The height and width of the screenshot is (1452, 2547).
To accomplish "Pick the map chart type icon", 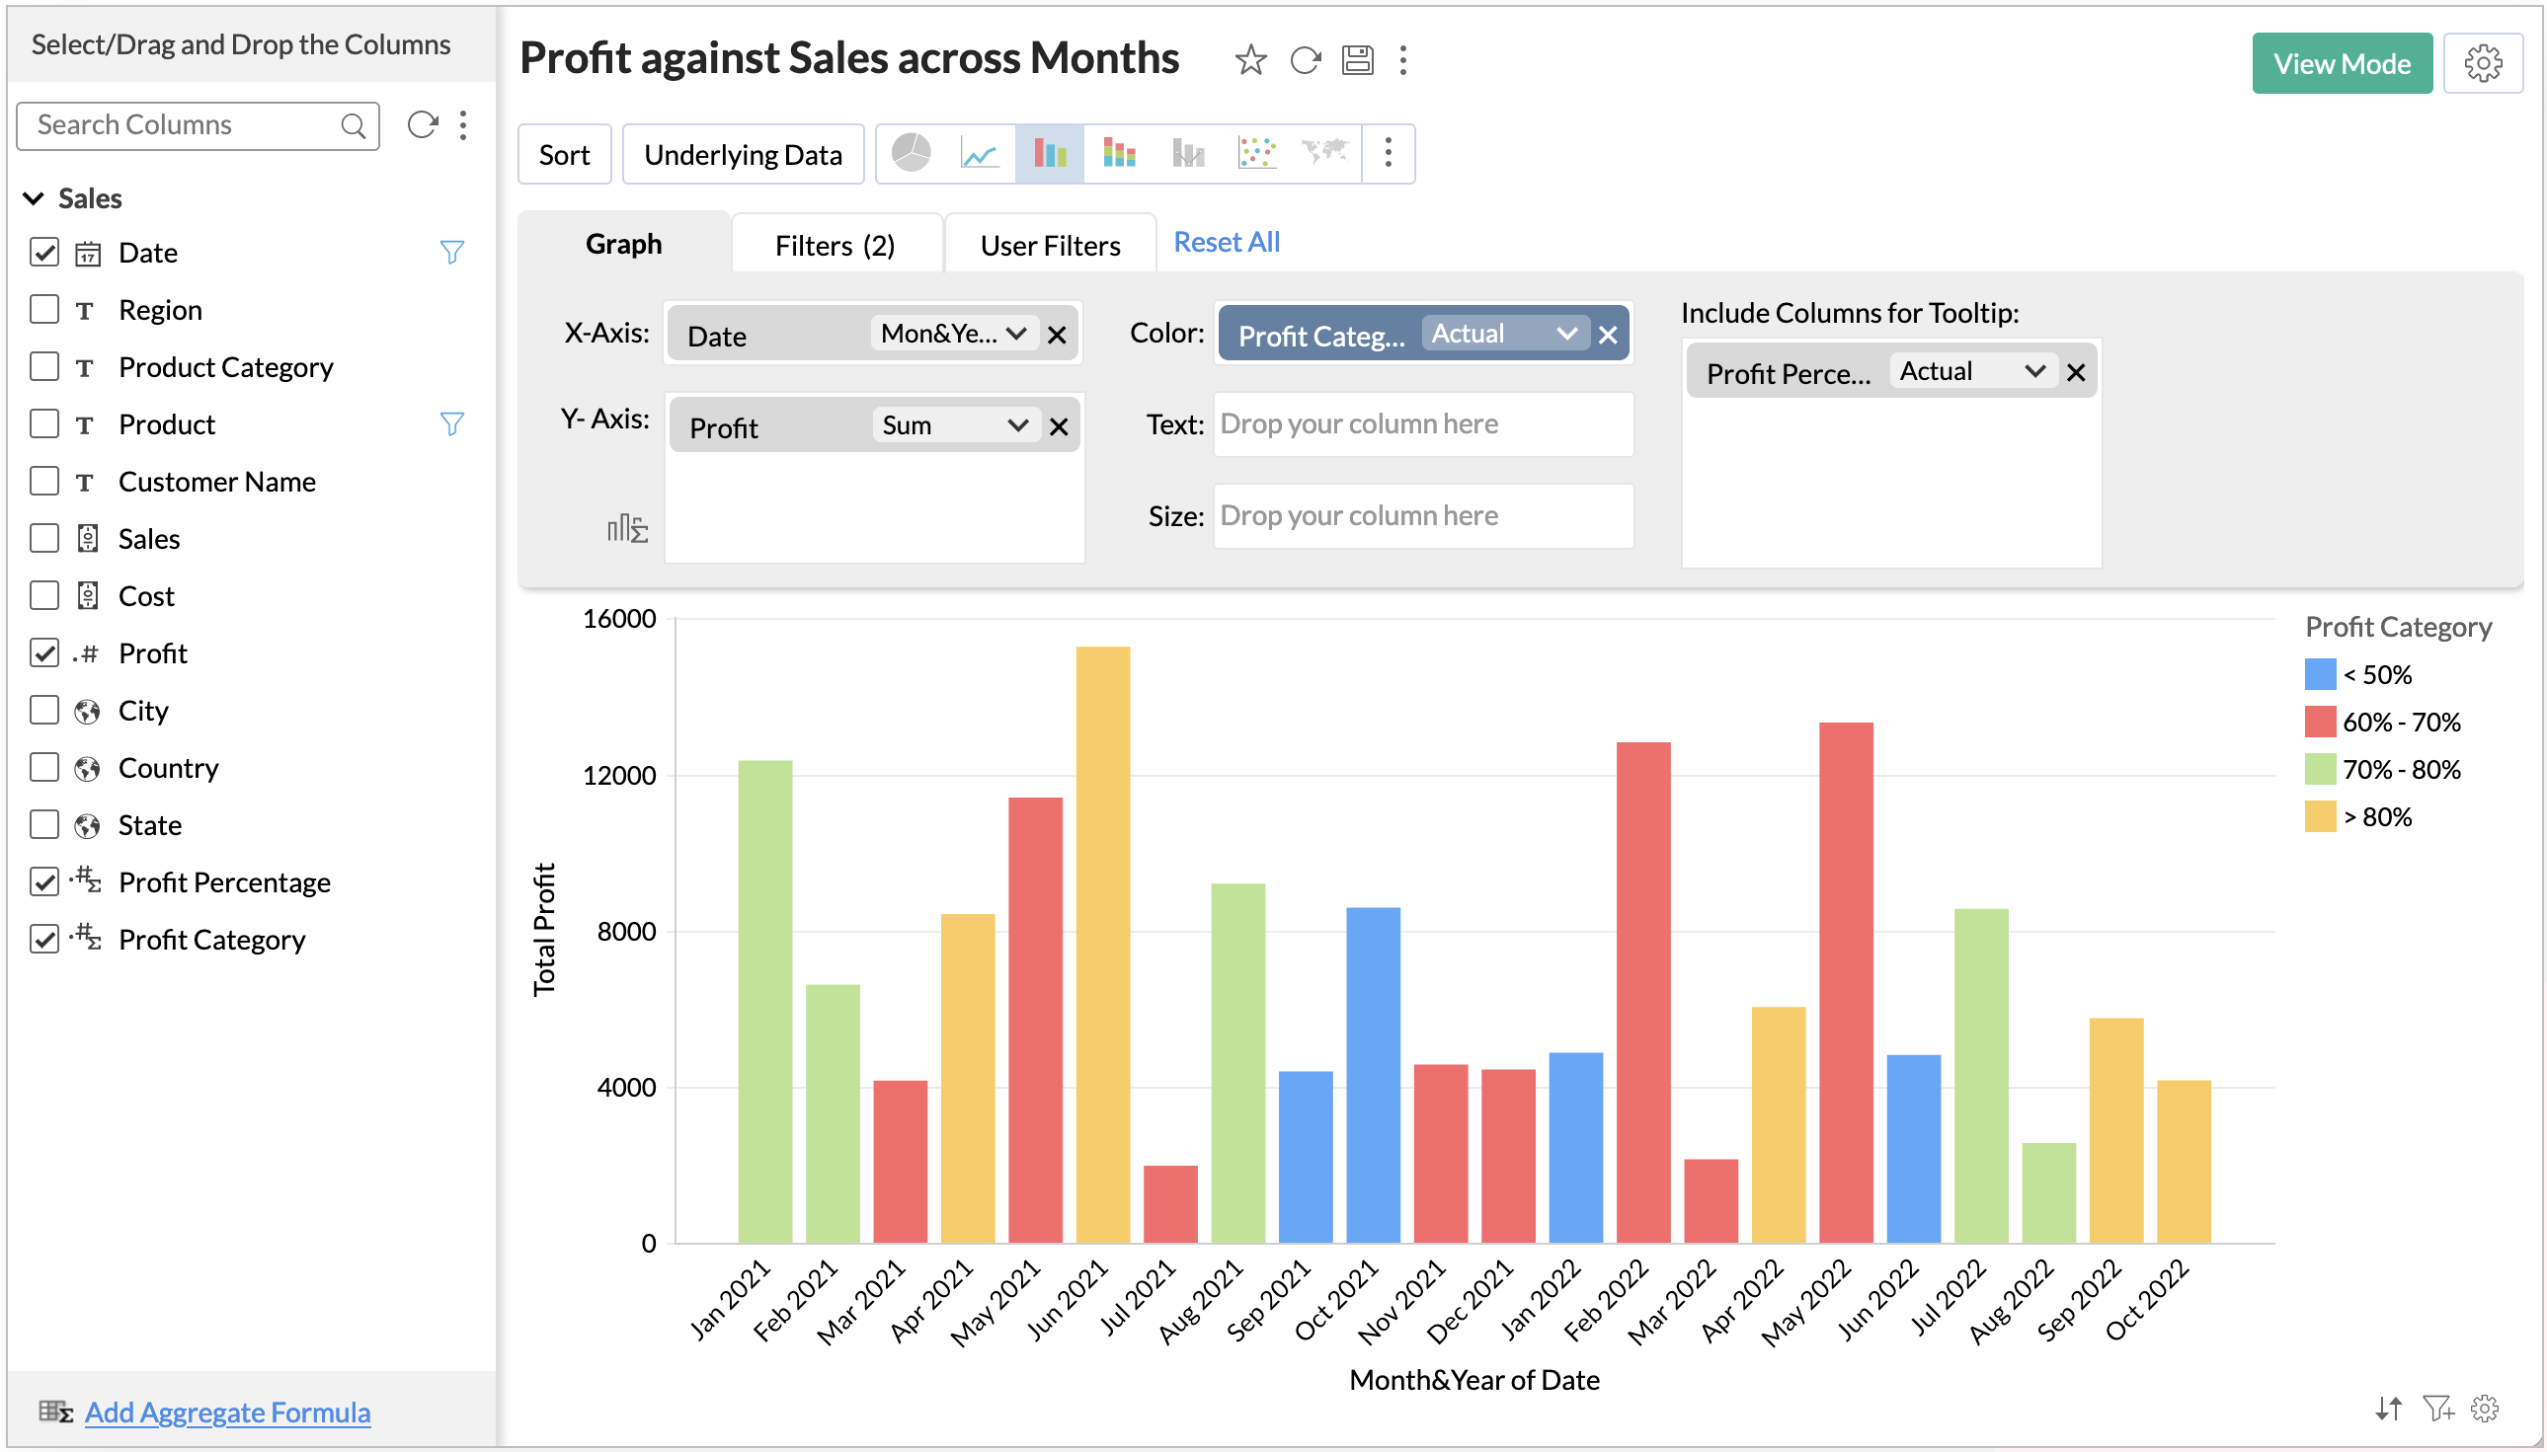I will (x=1325, y=154).
